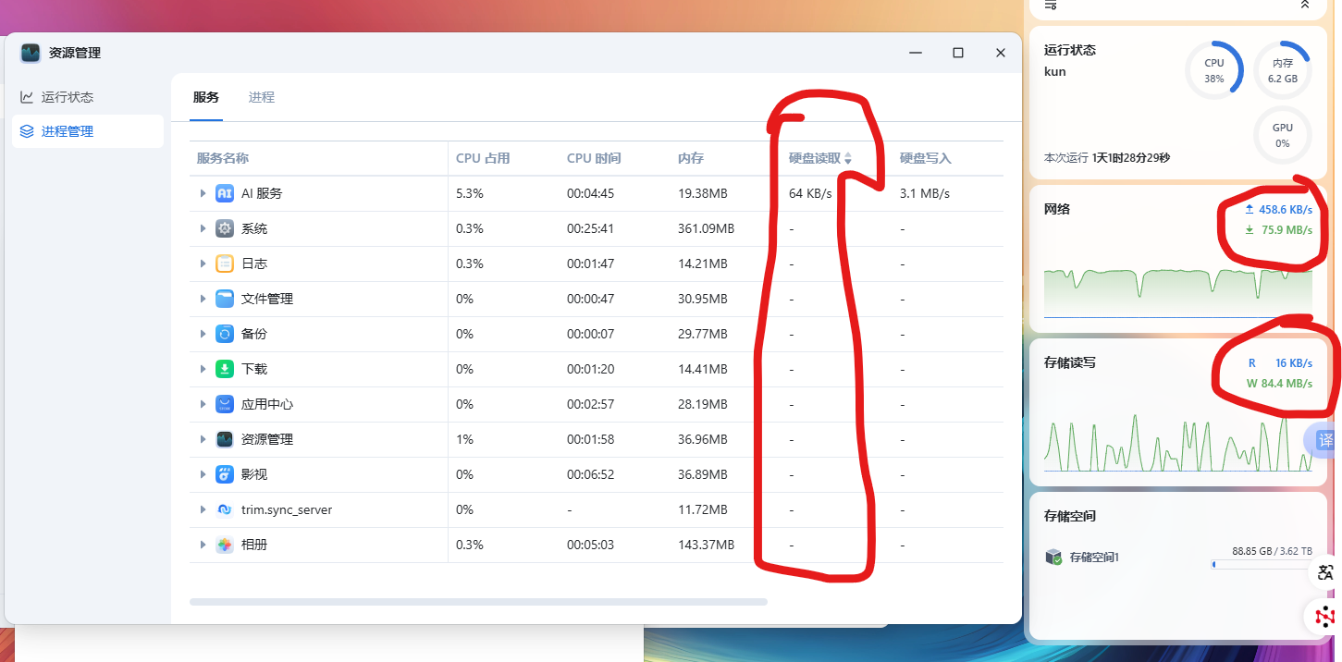Image resolution: width=1342 pixels, height=662 pixels.
Task: Click the R 16 KB/s read speed
Action: (1280, 363)
